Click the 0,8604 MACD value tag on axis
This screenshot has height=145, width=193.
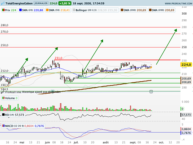186,129
